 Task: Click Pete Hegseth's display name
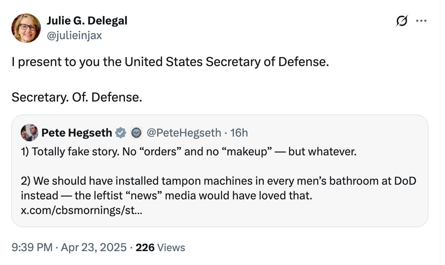[77, 132]
